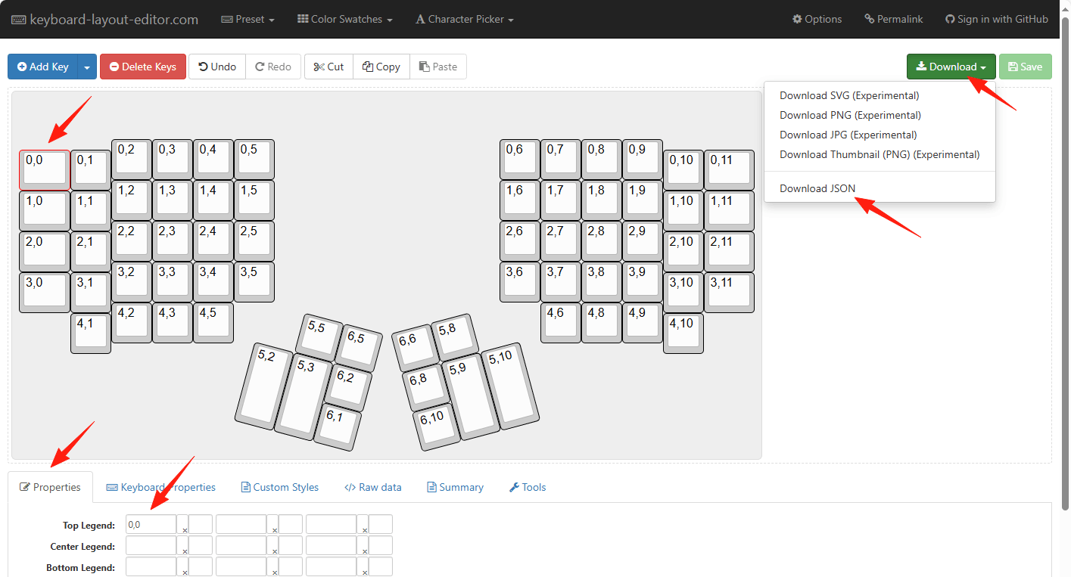The height and width of the screenshot is (577, 1071).
Task: Open the Preset dropdown
Action: 248,19
